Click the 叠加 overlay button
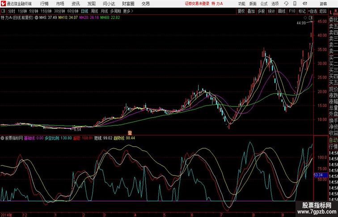 pos(251,11)
